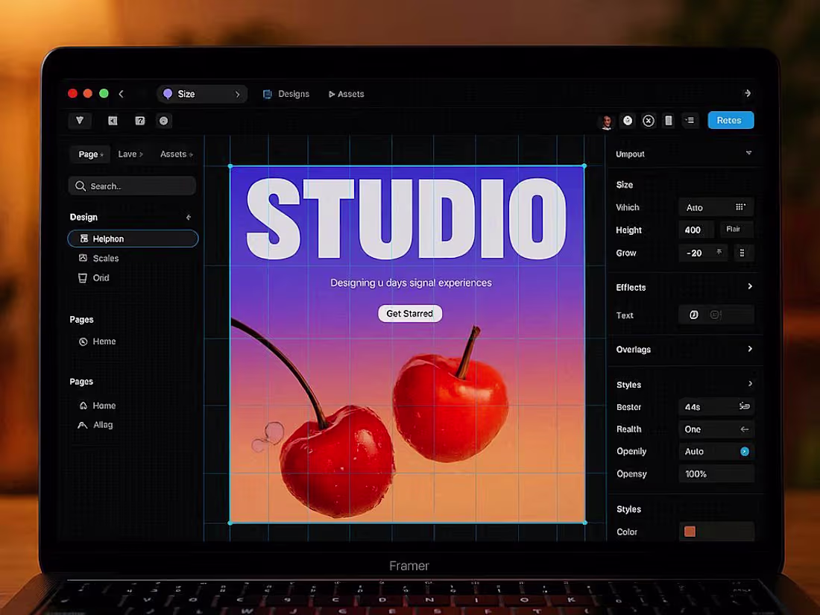Click the phone preview icon near Retes

(667, 120)
